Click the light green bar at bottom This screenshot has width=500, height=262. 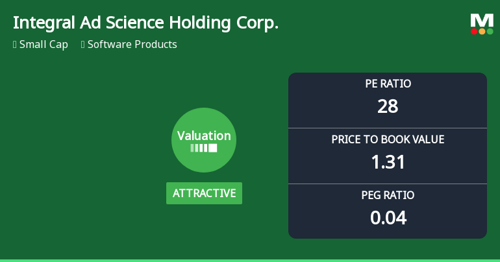click(250, 260)
